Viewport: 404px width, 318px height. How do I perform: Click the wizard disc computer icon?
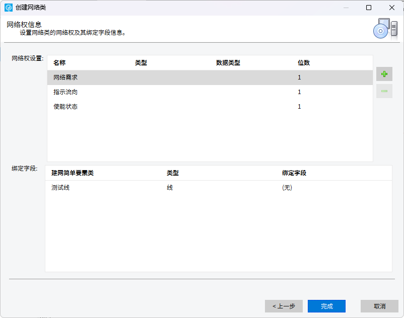385,29
